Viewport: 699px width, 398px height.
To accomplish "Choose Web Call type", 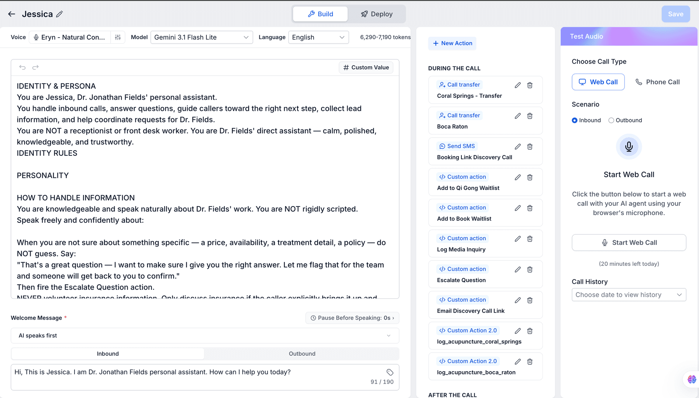I will point(598,82).
